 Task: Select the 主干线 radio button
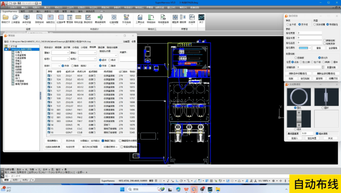[x=288, y=24]
